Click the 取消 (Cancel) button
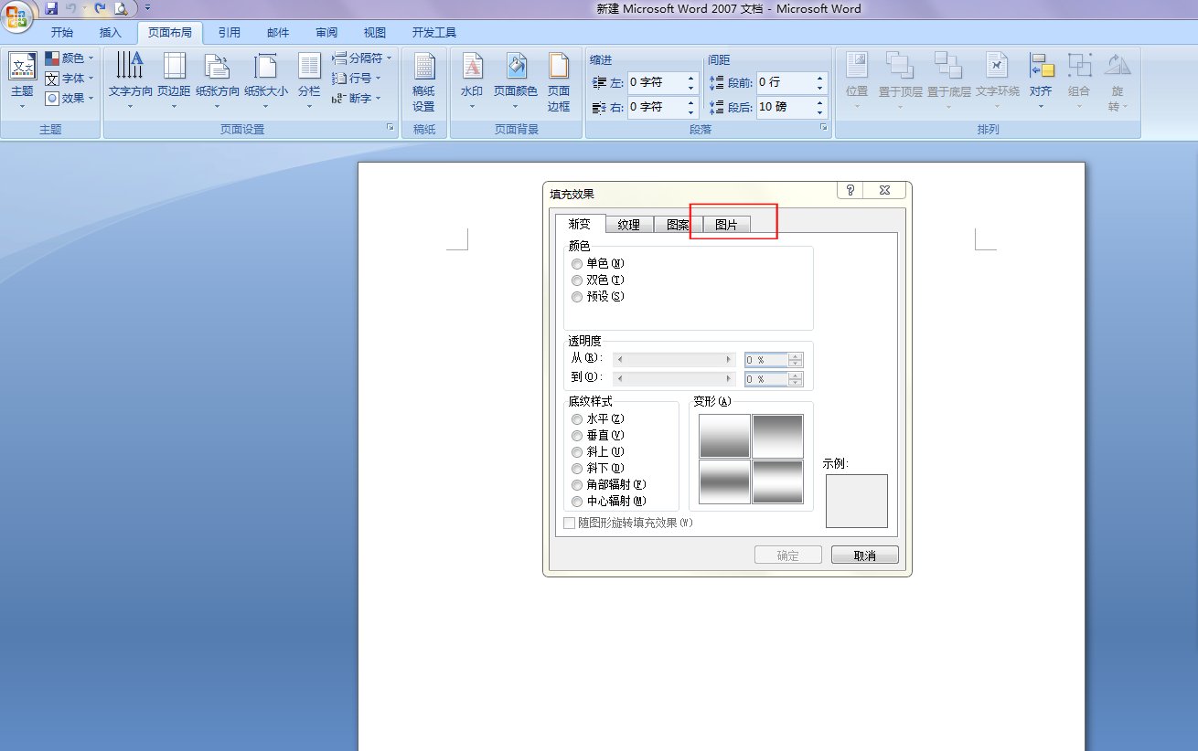1198x751 pixels. 864,554
